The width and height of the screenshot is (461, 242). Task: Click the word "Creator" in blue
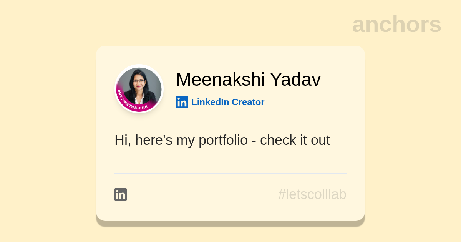click(248, 102)
